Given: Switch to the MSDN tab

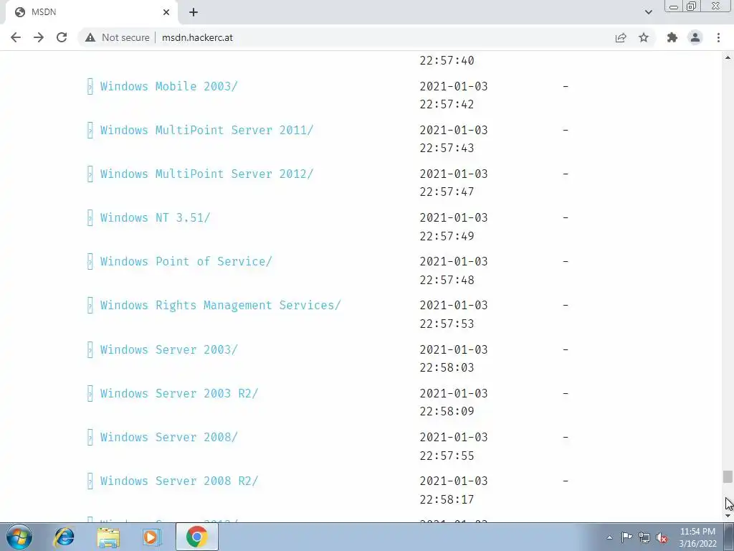Looking at the screenshot, I should pyautogui.click(x=91, y=12).
